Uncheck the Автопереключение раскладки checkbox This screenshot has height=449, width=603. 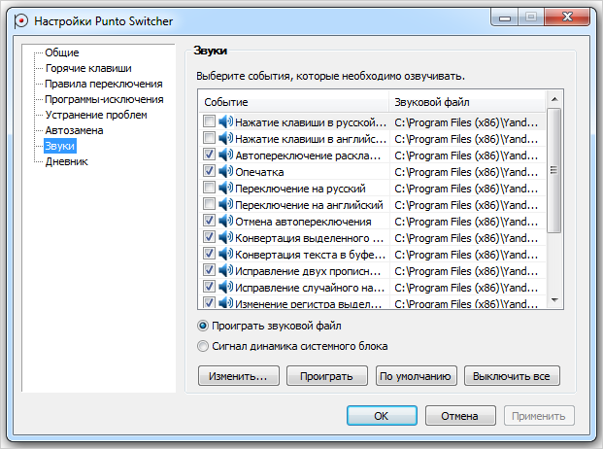209,155
